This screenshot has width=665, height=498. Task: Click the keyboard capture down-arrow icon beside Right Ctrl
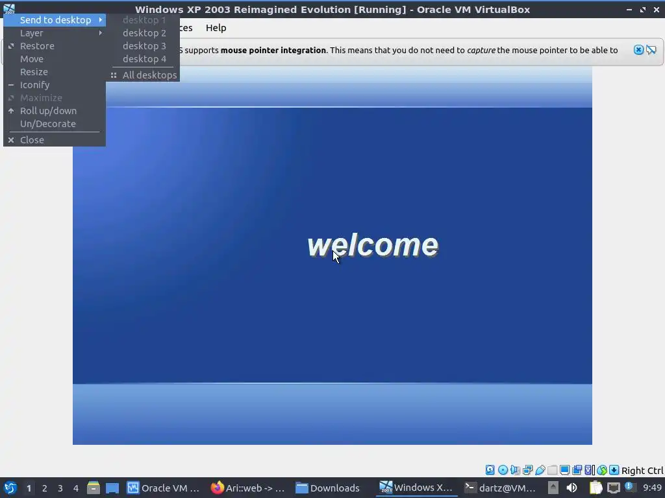click(x=614, y=469)
